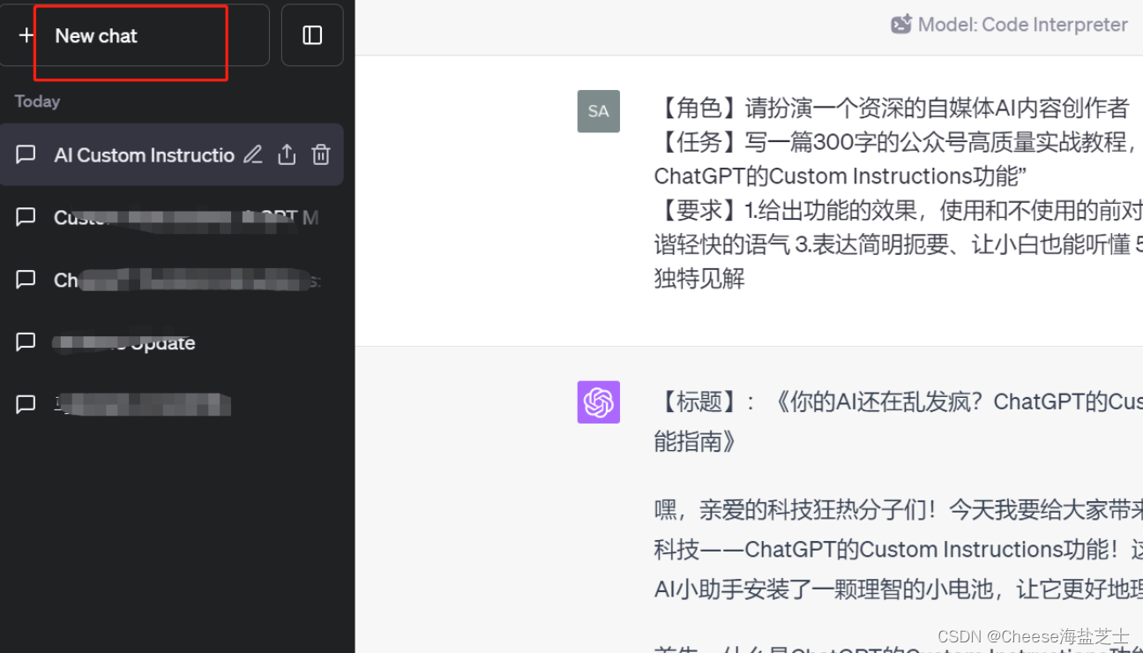The height and width of the screenshot is (653, 1143).
Task: Collapse the sidebar with the panel icon
Action: coord(312,35)
